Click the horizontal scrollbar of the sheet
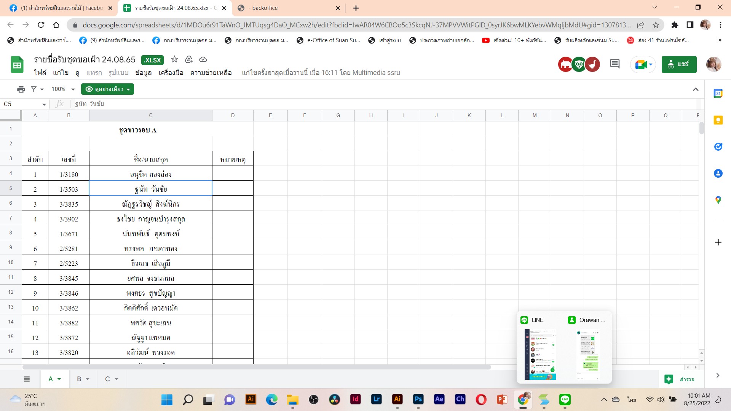The width and height of the screenshot is (731, 411). pyautogui.click(x=256, y=367)
